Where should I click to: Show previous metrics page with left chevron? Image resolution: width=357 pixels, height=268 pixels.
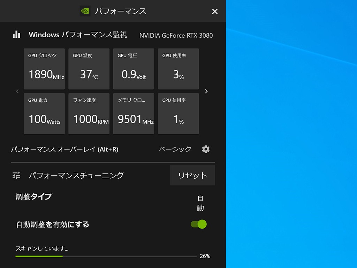click(17, 91)
